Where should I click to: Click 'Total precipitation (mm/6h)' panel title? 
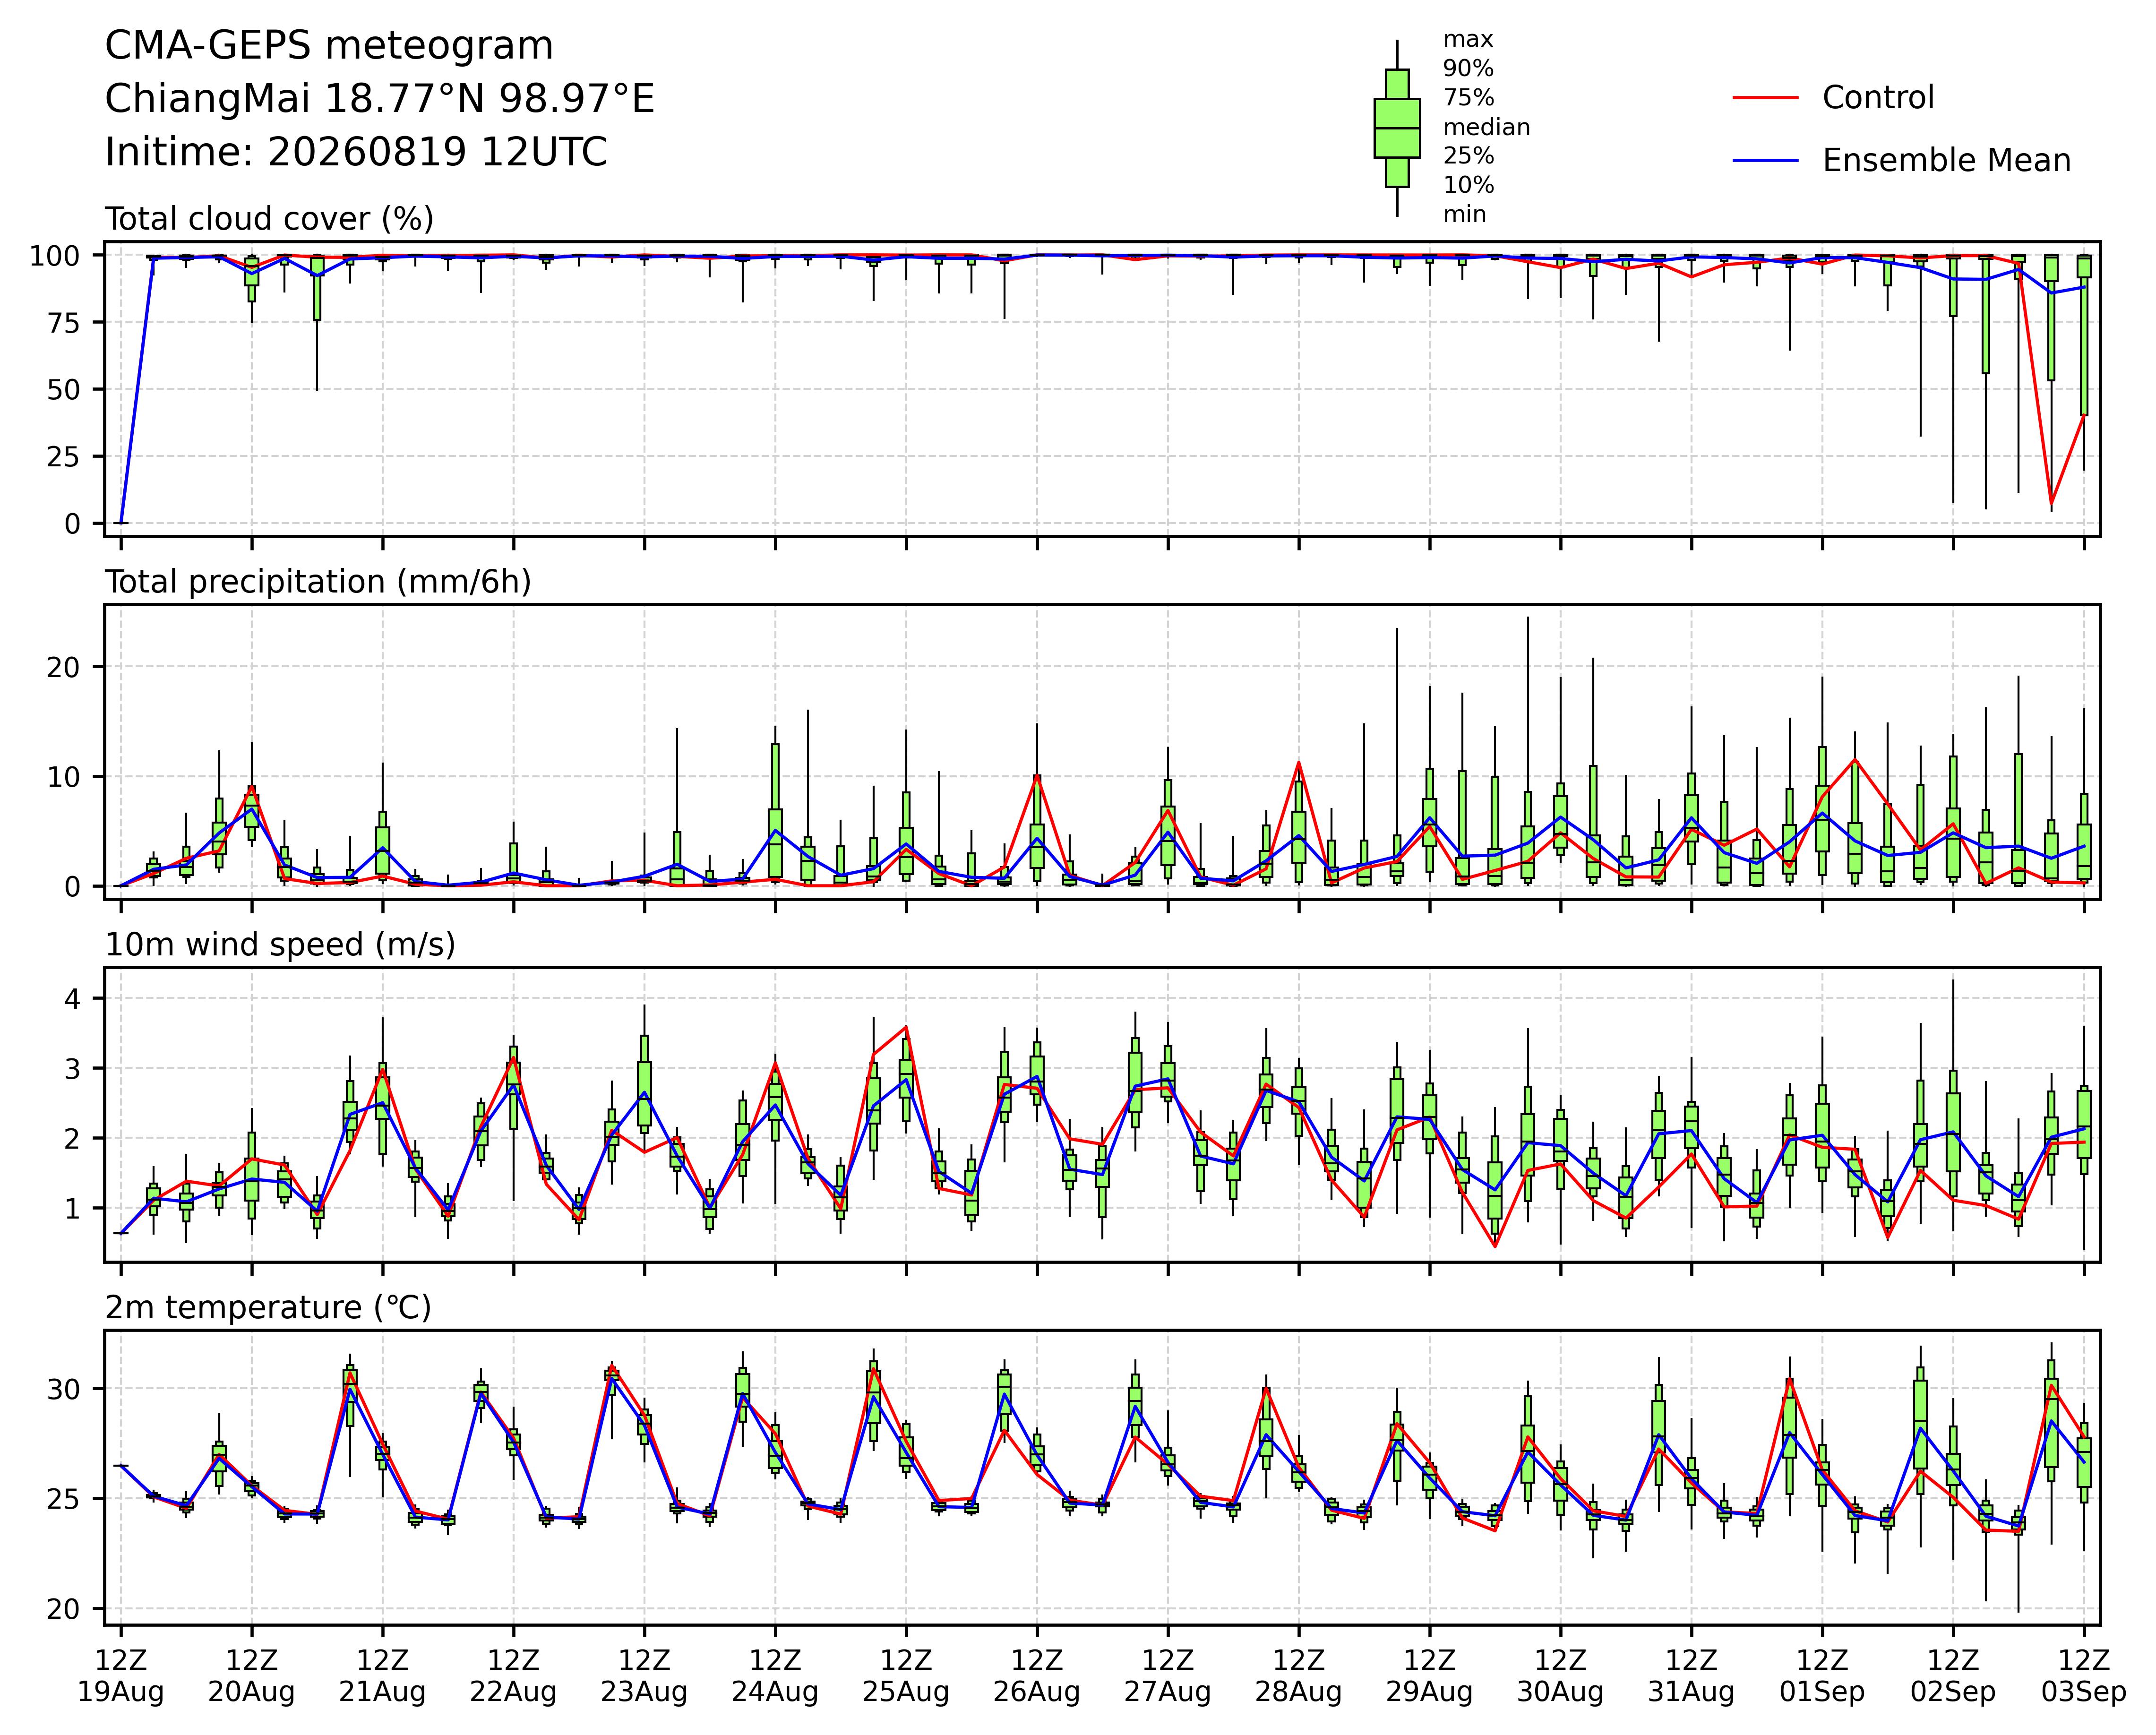[318, 582]
